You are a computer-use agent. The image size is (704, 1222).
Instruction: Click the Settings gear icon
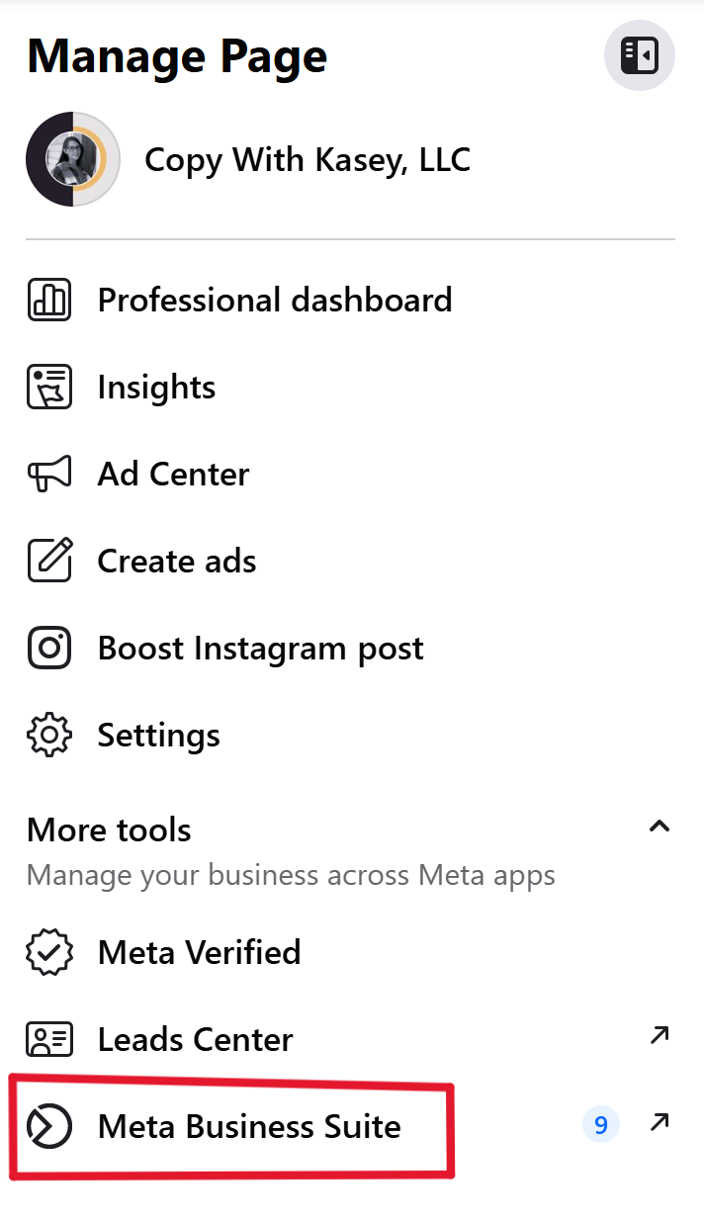(x=49, y=736)
